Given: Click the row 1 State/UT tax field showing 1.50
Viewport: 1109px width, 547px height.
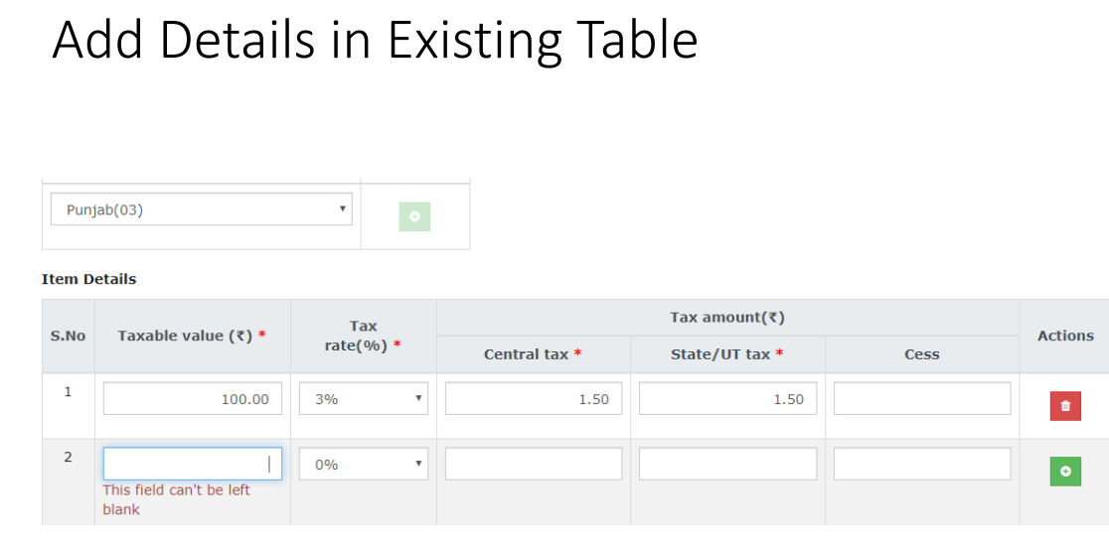Looking at the screenshot, I should point(727,399).
